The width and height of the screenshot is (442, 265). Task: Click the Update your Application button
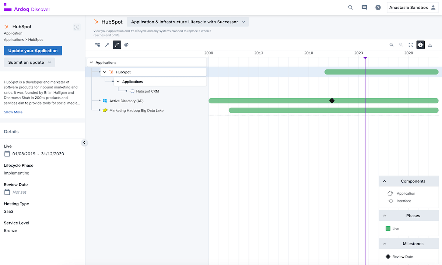33,51
